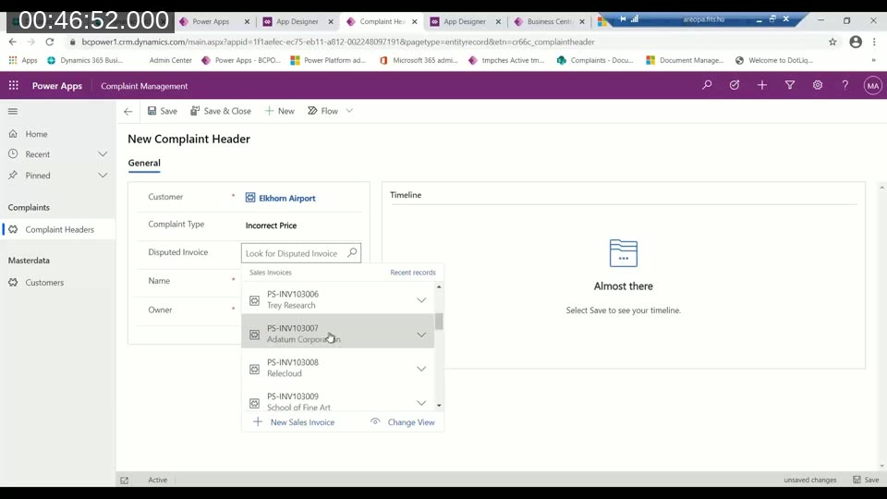887x499 pixels.
Task: Click Recent records link in lookup
Action: coord(413,272)
